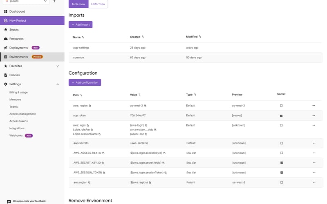Open more options for aws: region row

[314, 106]
